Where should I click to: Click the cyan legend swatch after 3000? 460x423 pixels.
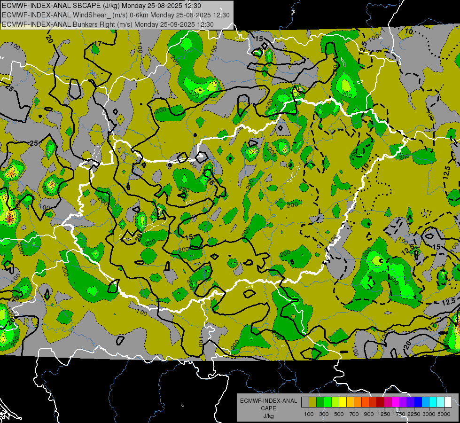433,402
